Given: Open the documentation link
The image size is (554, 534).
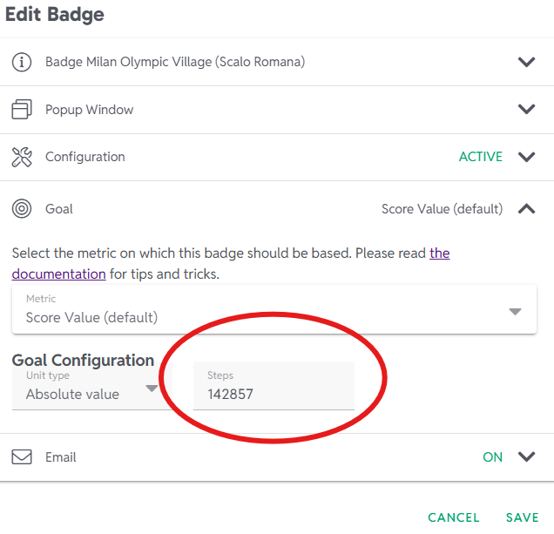Looking at the screenshot, I should [58, 274].
